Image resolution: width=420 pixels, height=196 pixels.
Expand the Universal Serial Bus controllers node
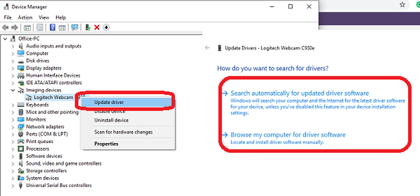click(13, 185)
